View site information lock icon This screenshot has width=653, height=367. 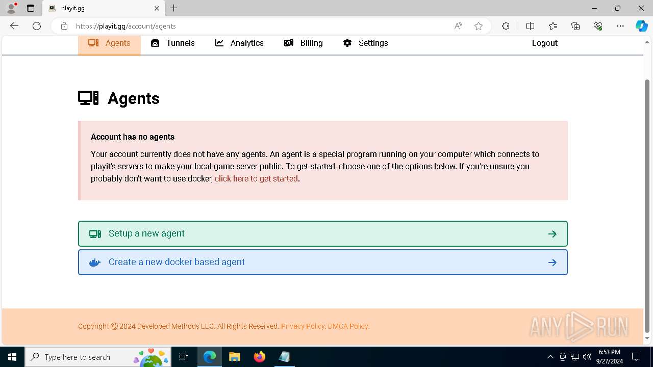pos(64,26)
